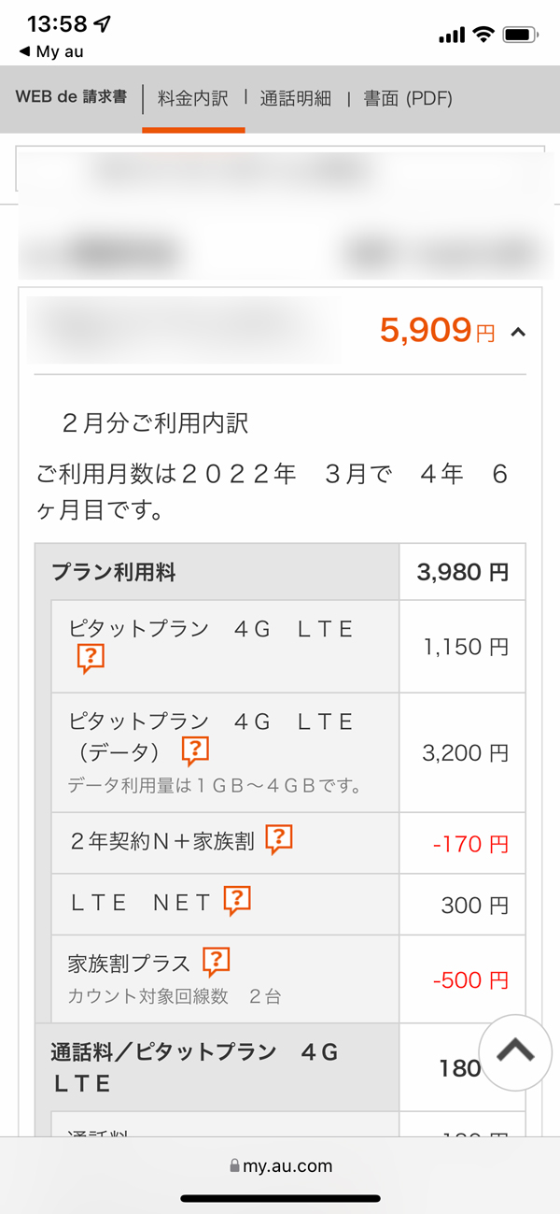Tap the back arrow to My au
Screen dimensions: 560x1214
coord(24,51)
